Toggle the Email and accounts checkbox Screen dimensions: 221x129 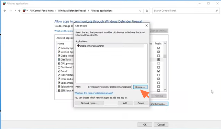point(59,79)
